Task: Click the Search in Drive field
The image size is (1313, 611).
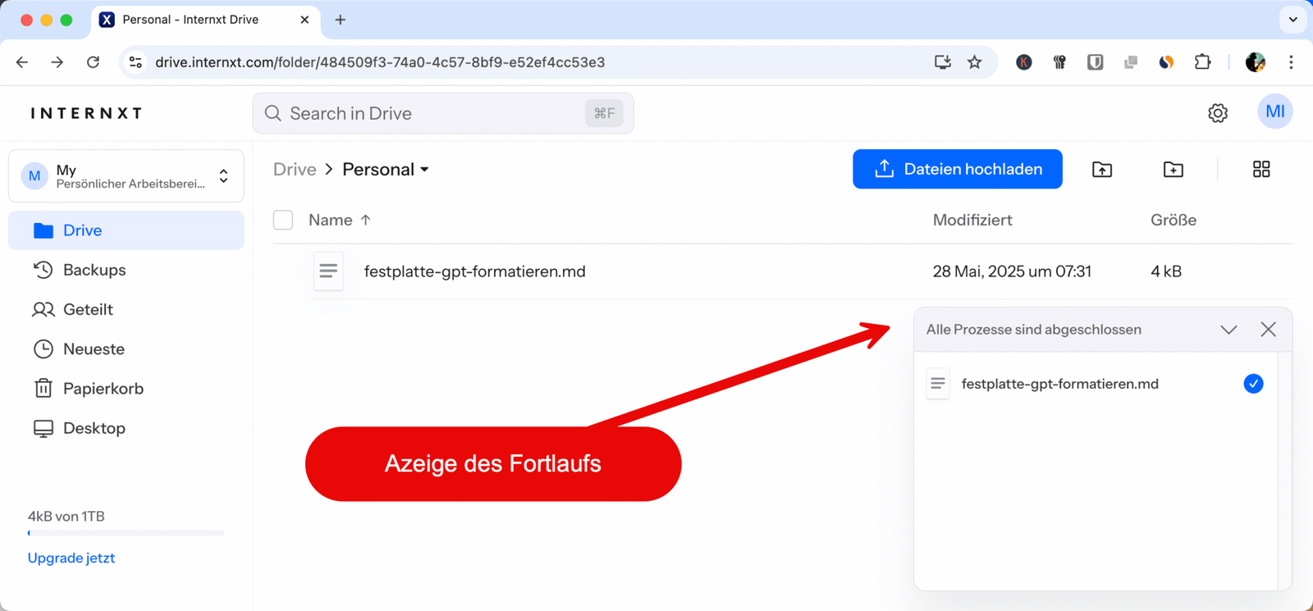Action: coord(443,113)
